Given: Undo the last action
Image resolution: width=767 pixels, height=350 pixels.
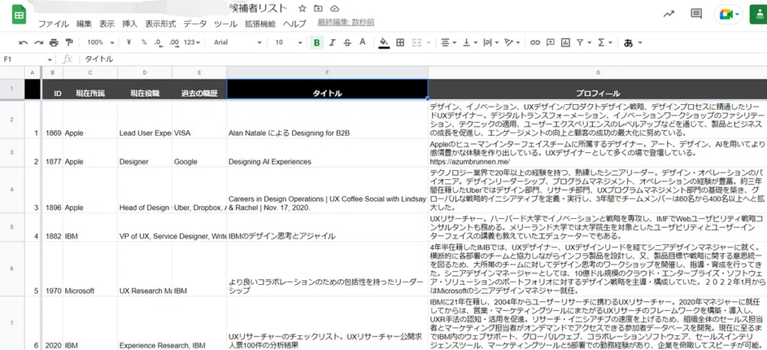Looking at the screenshot, I should pyautogui.click(x=23, y=43).
